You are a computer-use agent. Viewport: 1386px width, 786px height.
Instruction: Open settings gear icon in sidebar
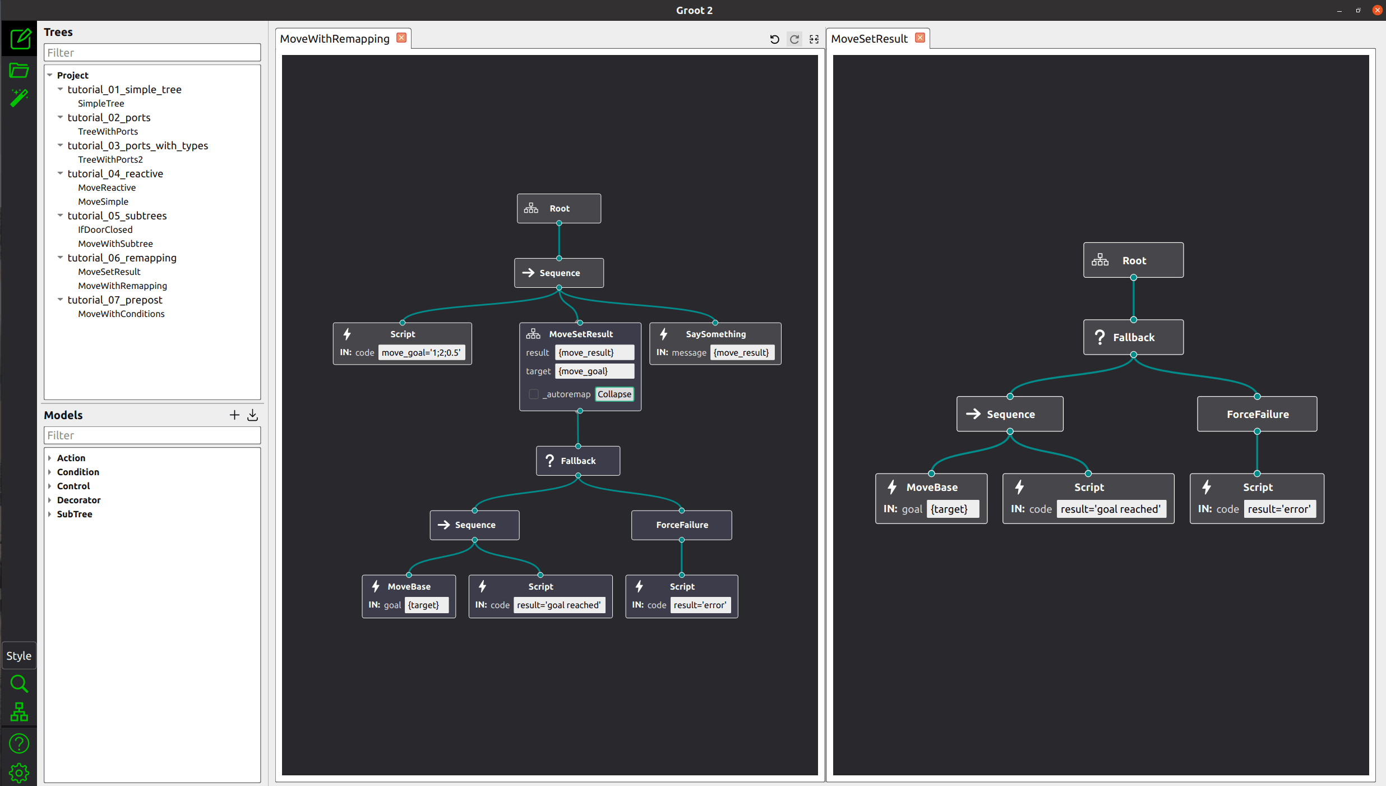coord(19,773)
